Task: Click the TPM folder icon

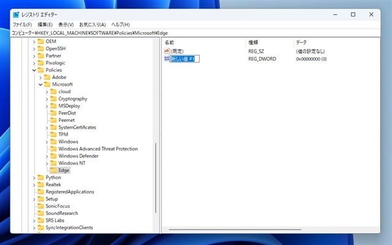Action: [x=53, y=134]
